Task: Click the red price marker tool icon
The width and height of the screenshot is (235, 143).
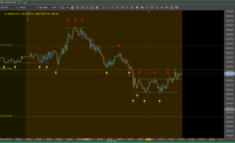Action: [147, 8]
